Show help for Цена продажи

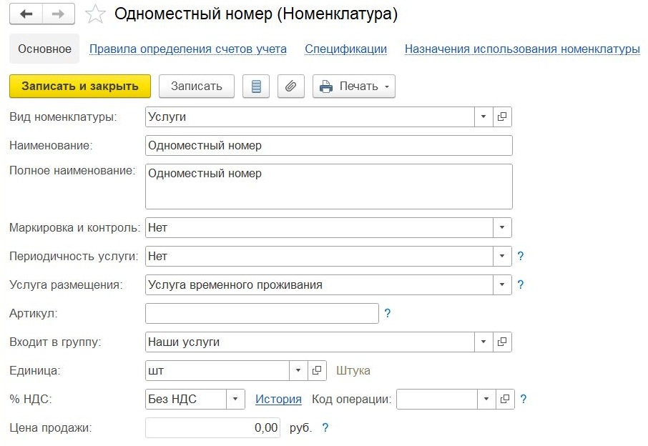(325, 427)
